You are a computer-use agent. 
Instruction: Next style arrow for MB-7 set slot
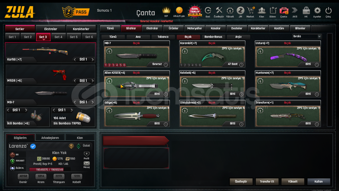coord(93,102)
